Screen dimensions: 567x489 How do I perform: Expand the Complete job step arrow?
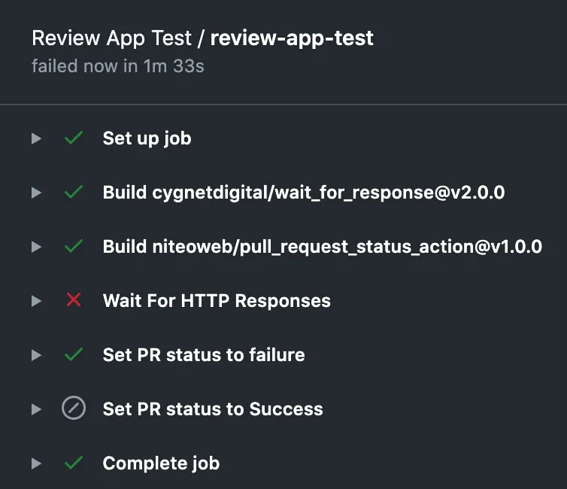click(x=37, y=463)
